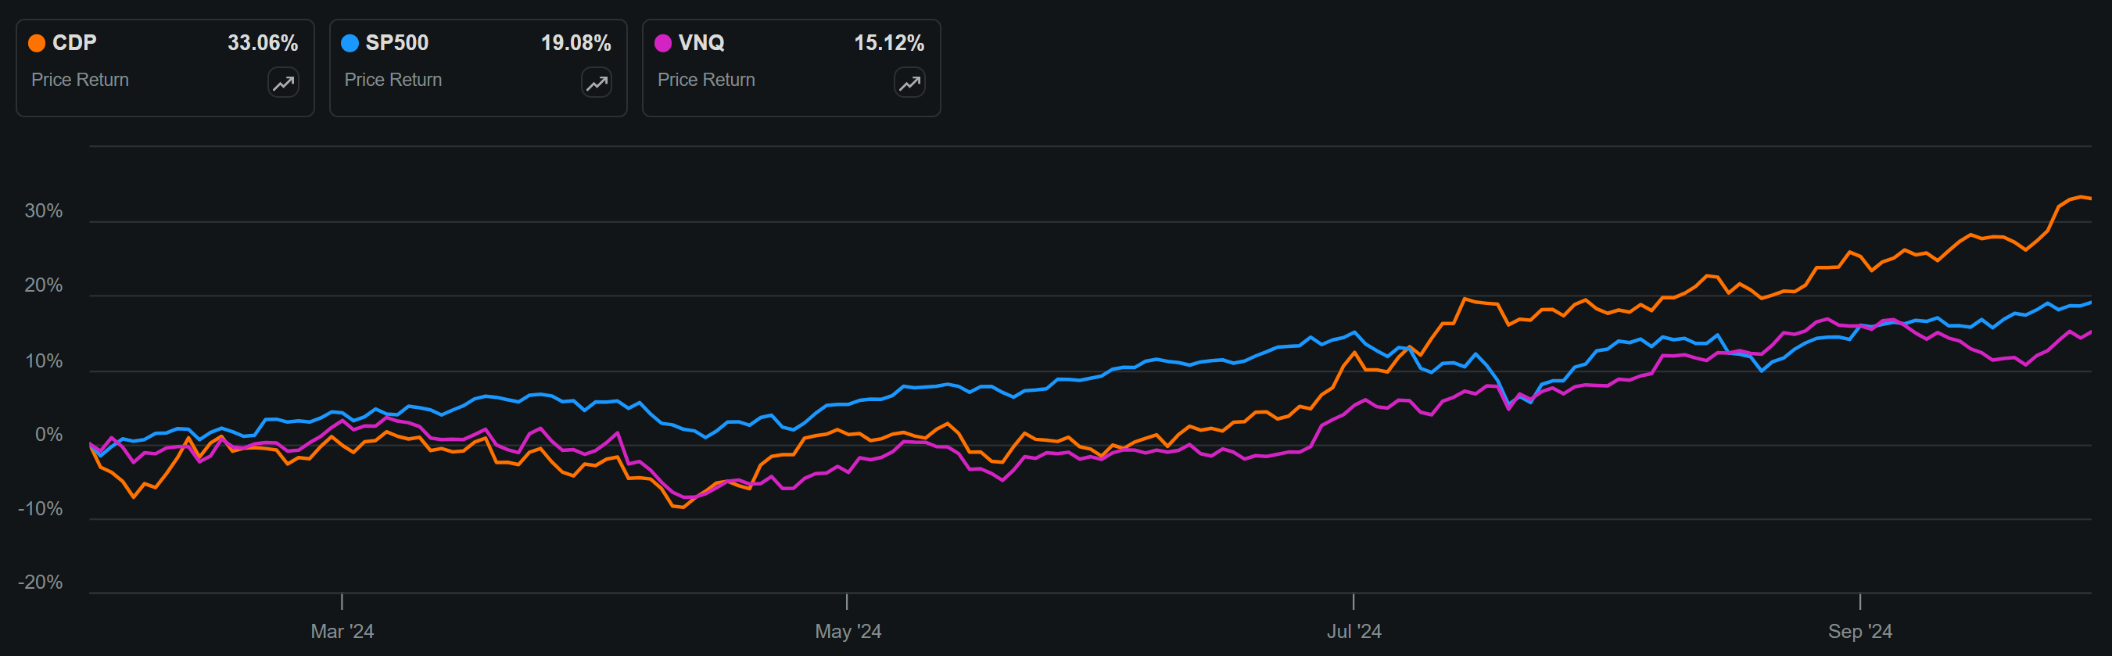Click the -20% y-axis label
Image resolution: width=2112 pixels, height=656 pixels.
tap(40, 583)
